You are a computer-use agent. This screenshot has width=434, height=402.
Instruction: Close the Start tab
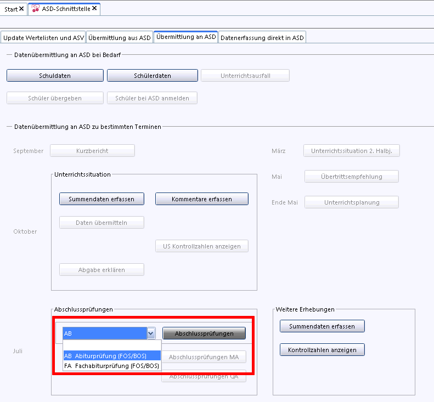pyautogui.click(x=21, y=9)
